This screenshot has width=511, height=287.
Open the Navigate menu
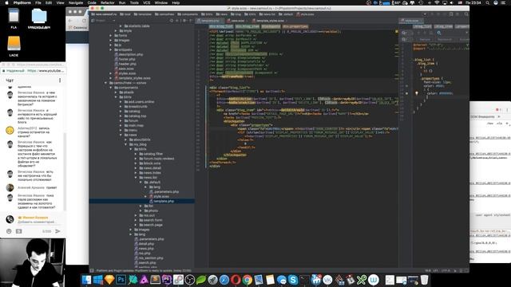tap(76, 2)
